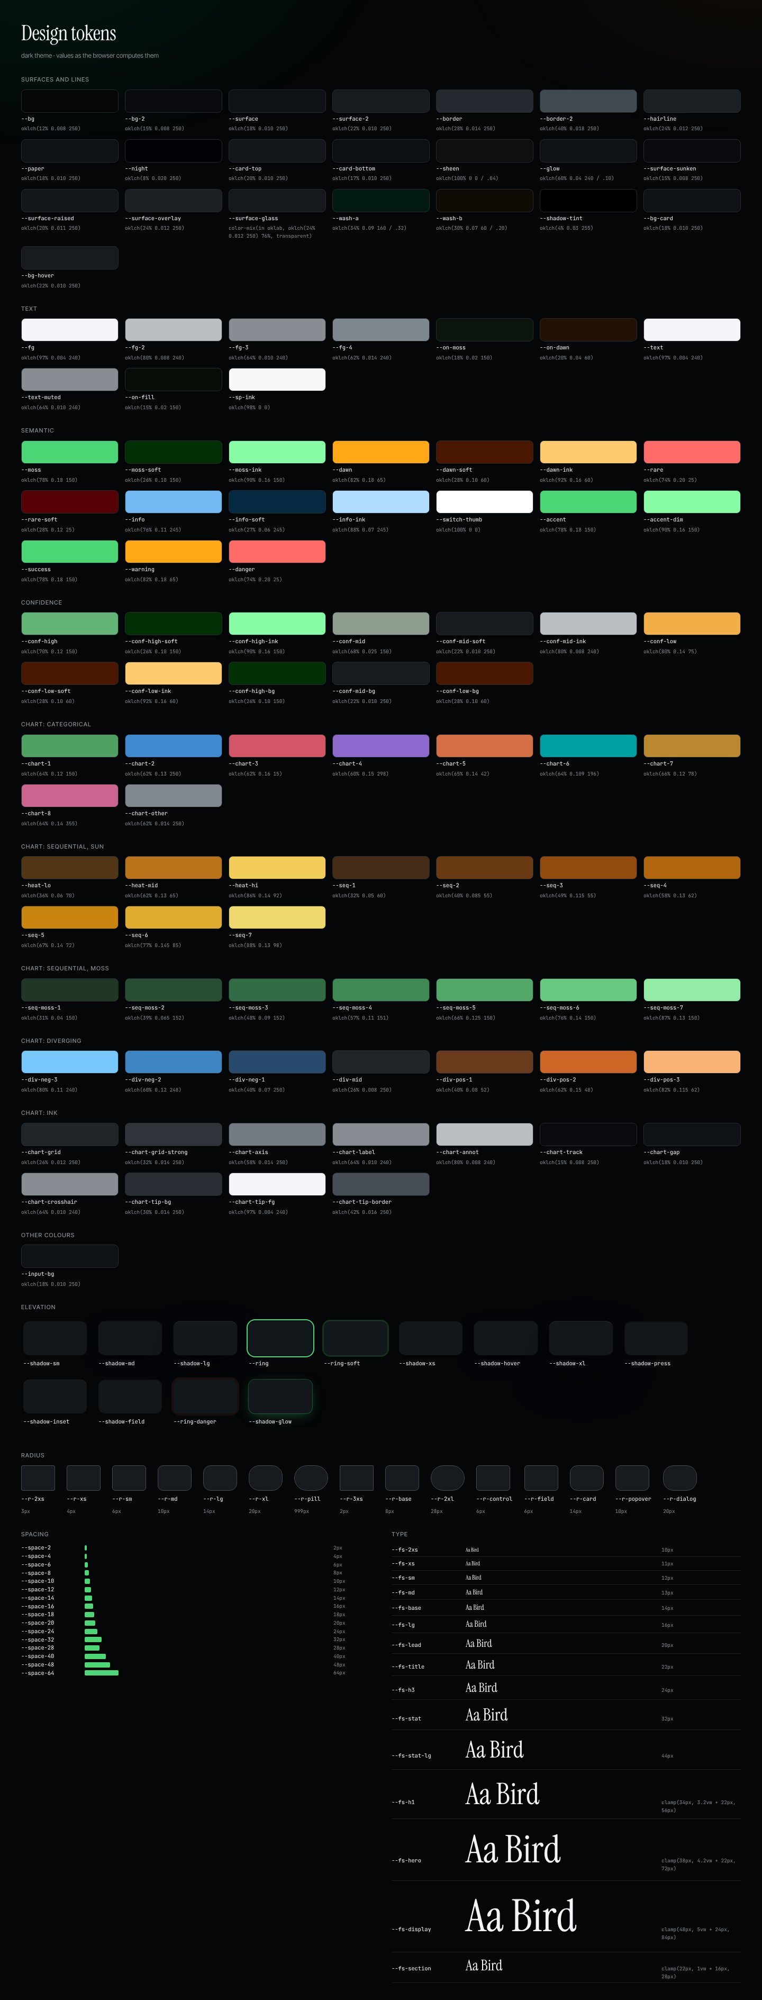Screen dimensions: 762x2000
Task: Click the --chart-2 blue swatch
Action: pyautogui.click(x=173, y=746)
